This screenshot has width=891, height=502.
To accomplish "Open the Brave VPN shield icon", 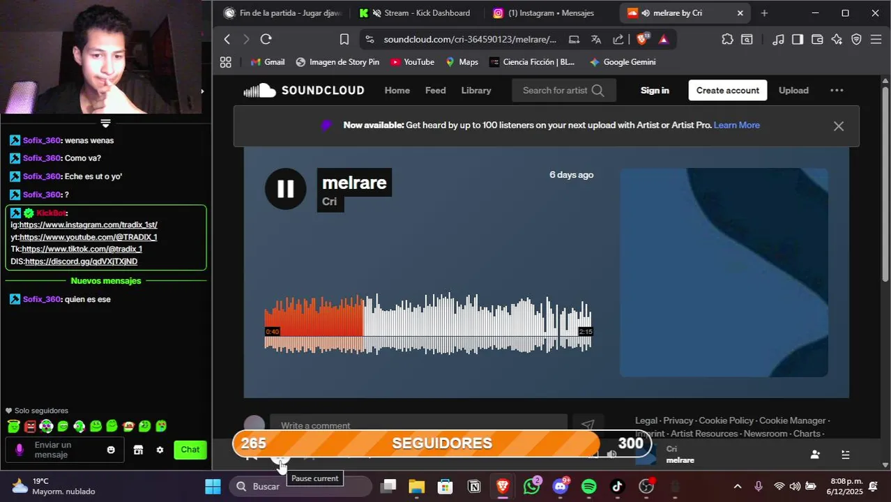I will pyautogui.click(x=856, y=40).
